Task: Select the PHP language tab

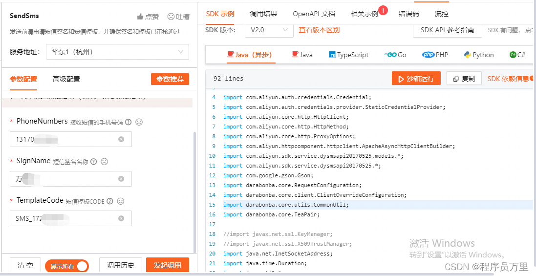Action: coord(435,55)
